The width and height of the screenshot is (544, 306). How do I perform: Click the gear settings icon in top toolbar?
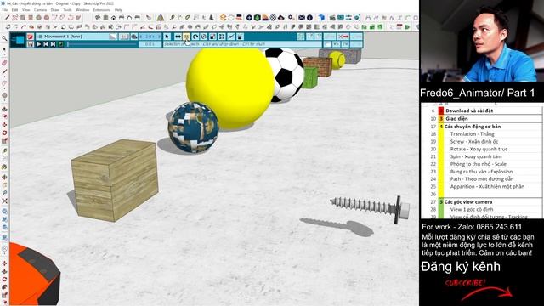[x=291, y=18]
